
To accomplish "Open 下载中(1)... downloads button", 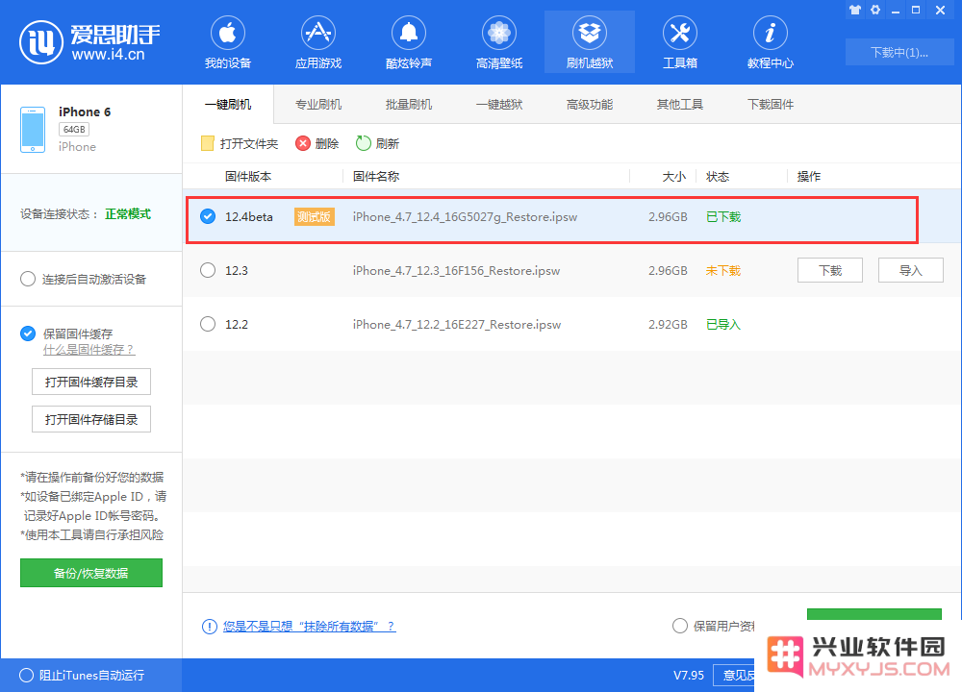I will (899, 53).
